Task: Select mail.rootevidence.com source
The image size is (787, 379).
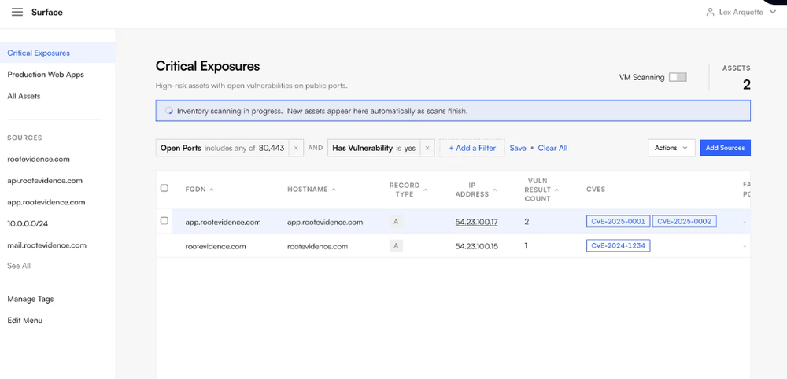Action: coord(46,245)
